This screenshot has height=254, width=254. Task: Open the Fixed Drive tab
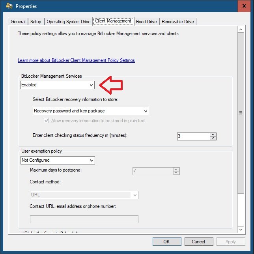pos(146,22)
